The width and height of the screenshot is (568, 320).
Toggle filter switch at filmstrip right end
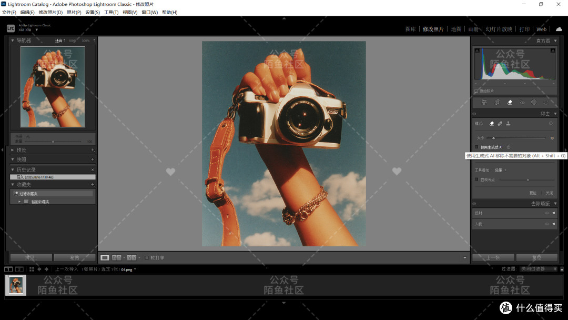(x=562, y=269)
